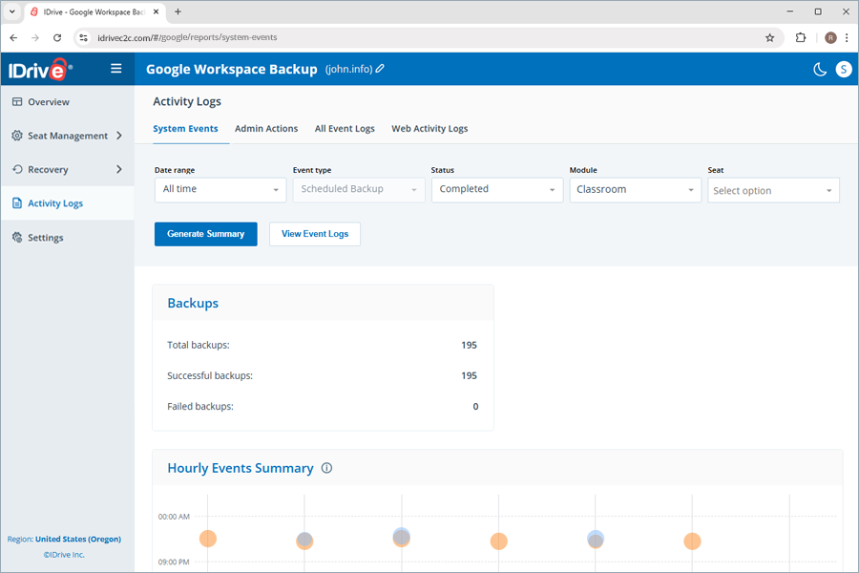Click the Generate Summary button
This screenshot has width=859, height=573.
pos(205,233)
